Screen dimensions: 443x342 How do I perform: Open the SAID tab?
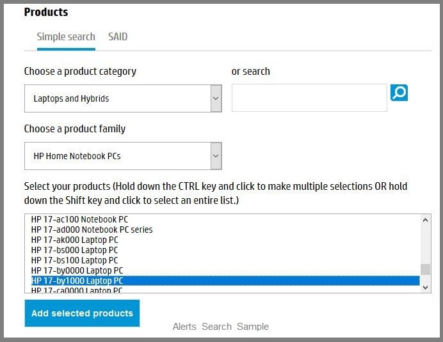(118, 36)
